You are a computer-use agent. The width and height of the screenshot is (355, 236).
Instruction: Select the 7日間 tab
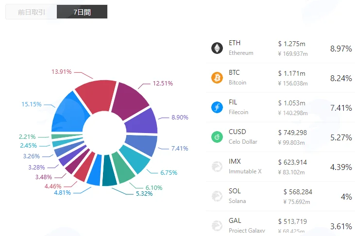click(x=82, y=12)
